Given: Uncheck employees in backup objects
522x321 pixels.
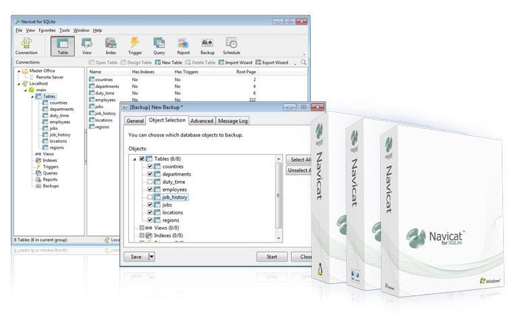Looking at the screenshot, I should (150, 189).
